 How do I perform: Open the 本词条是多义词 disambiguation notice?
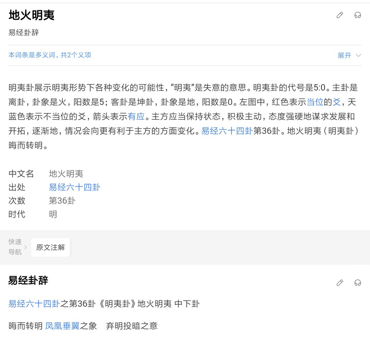50,55
